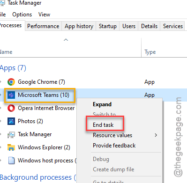Image resolution: width=187 pixels, height=183 pixels.
Task: Open the Options menu
Action: 22,15
